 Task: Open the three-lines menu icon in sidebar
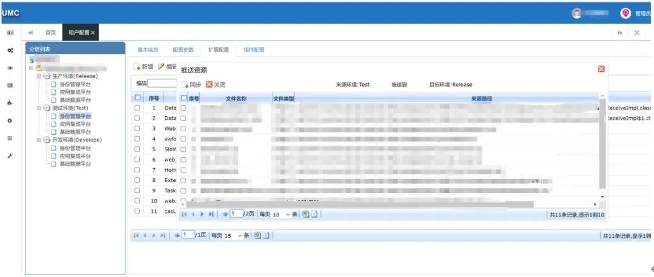tap(10, 138)
